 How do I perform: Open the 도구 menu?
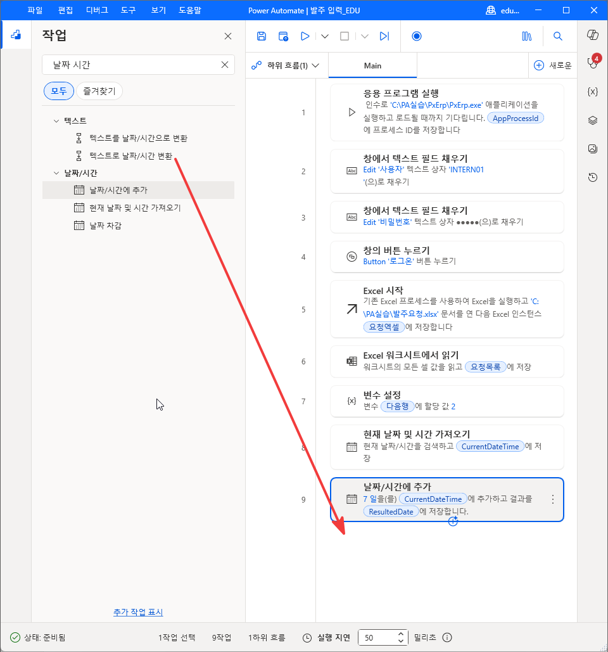coord(128,10)
